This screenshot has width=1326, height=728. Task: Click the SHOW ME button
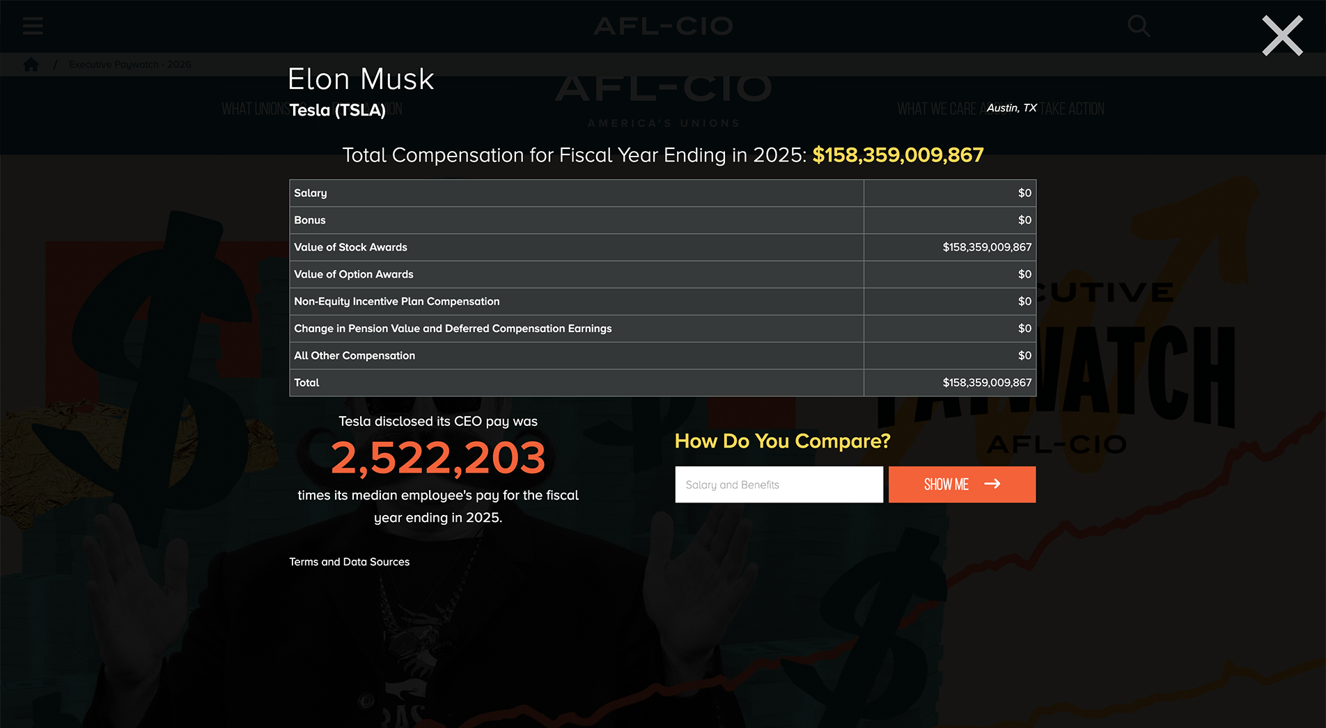[x=962, y=484]
